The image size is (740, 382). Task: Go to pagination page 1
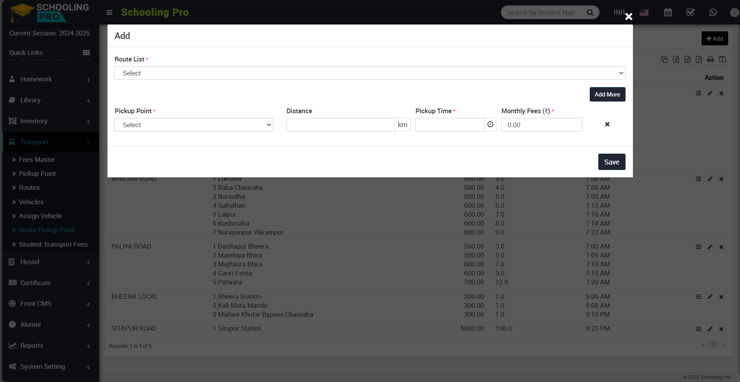[714, 345]
